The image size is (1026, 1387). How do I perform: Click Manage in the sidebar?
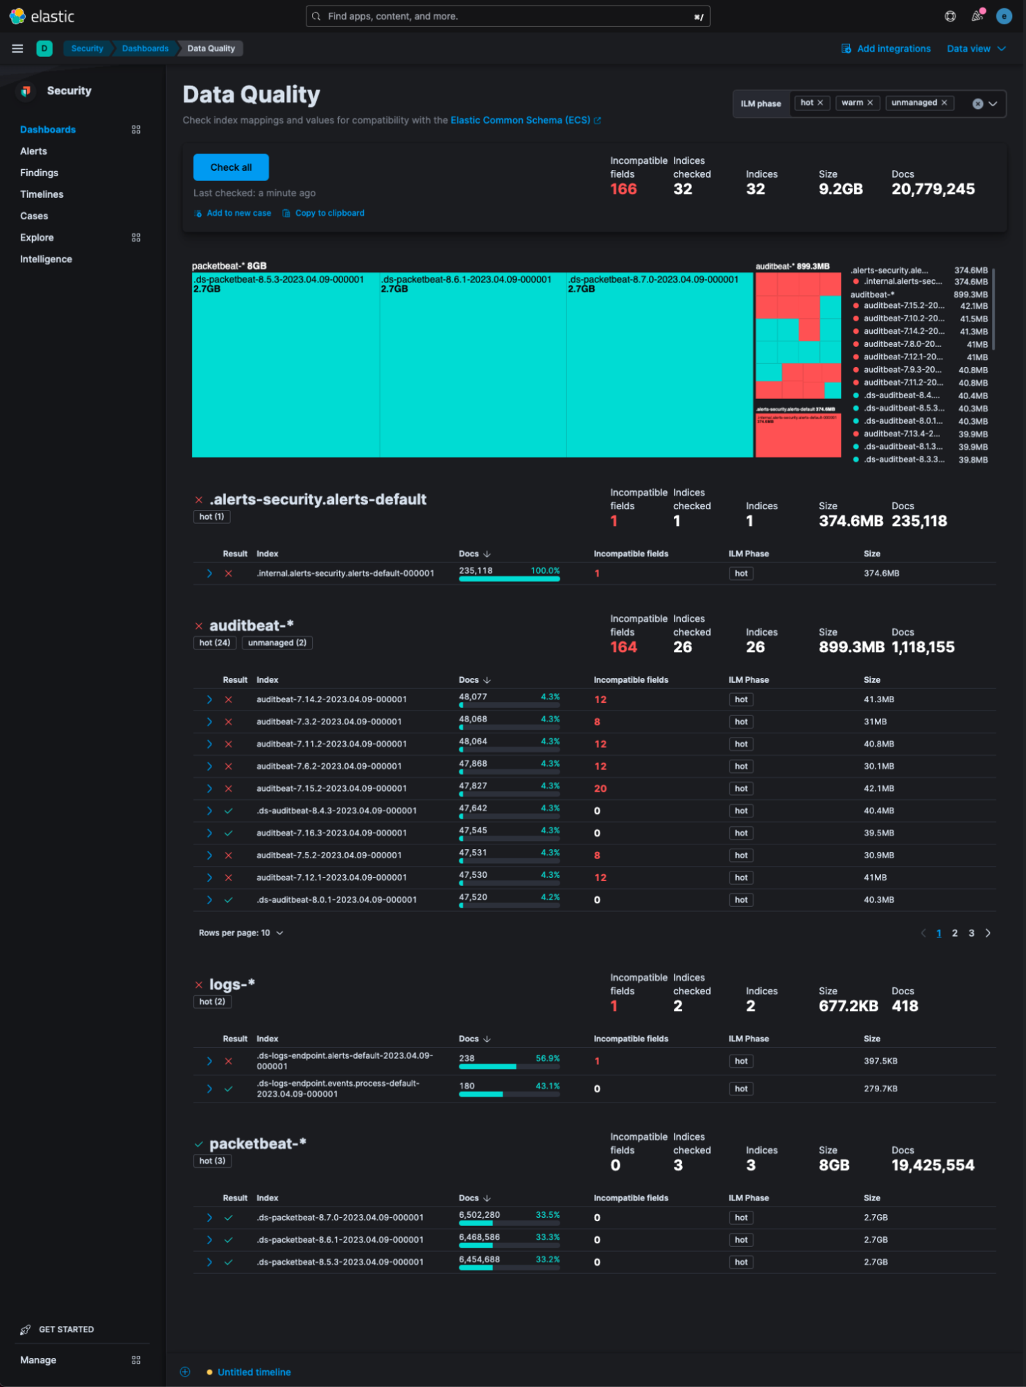(38, 1360)
